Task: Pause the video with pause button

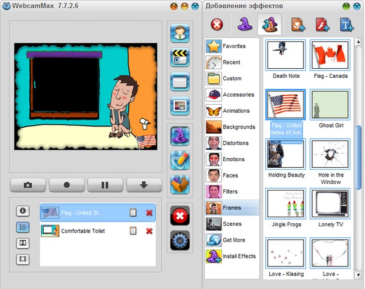Action: (x=105, y=185)
